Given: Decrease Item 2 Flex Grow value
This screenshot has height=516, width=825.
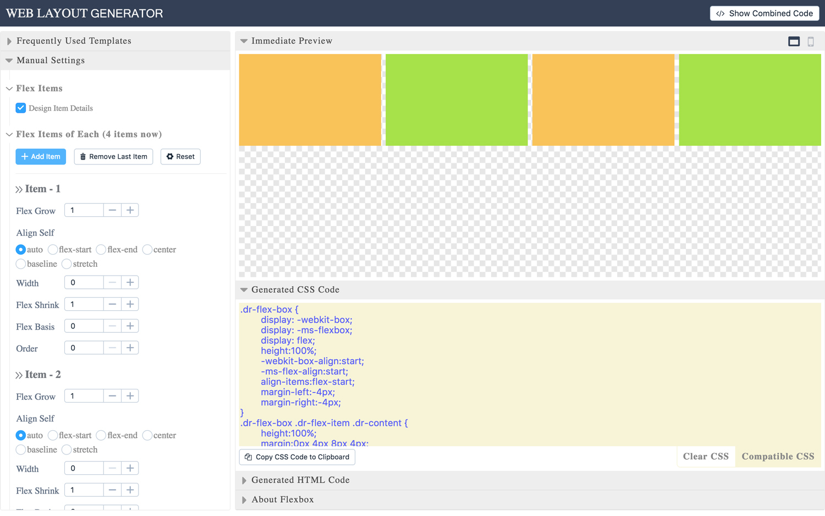Looking at the screenshot, I should click(112, 396).
